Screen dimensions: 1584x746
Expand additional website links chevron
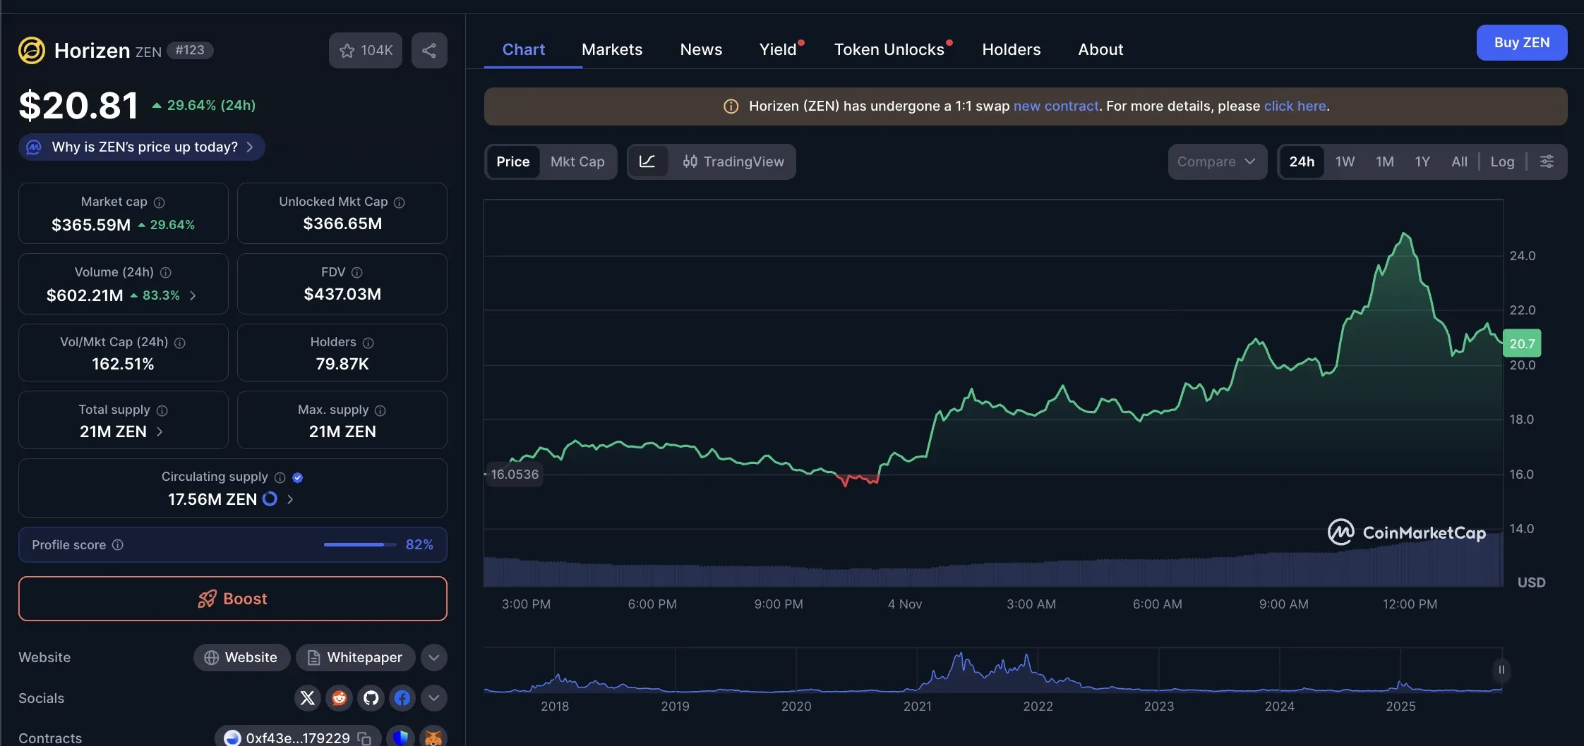point(433,657)
